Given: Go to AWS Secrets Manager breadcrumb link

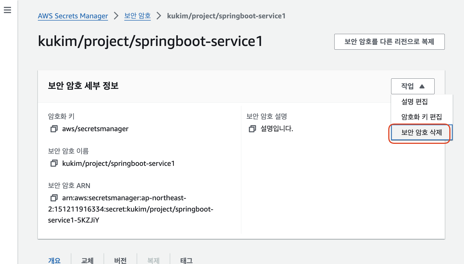Looking at the screenshot, I should coord(73,16).
